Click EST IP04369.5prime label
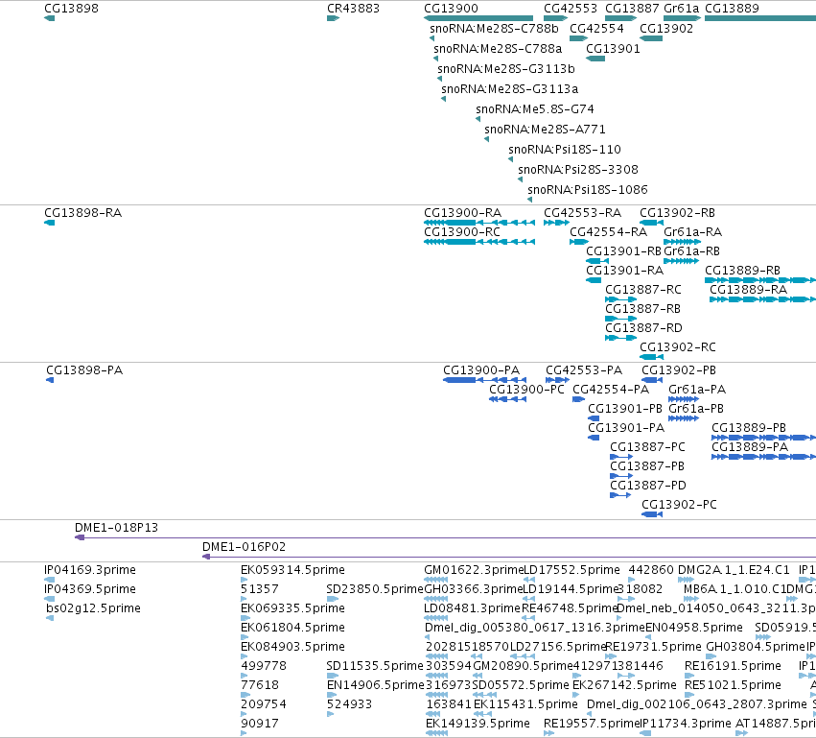Image resolution: width=816 pixels, height=738 pixels. [x=90, y=589]
